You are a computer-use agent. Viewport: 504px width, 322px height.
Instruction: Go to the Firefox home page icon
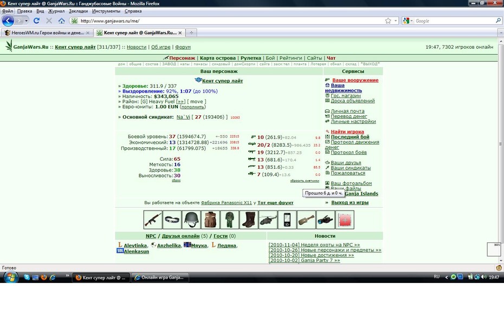(61, 21)
